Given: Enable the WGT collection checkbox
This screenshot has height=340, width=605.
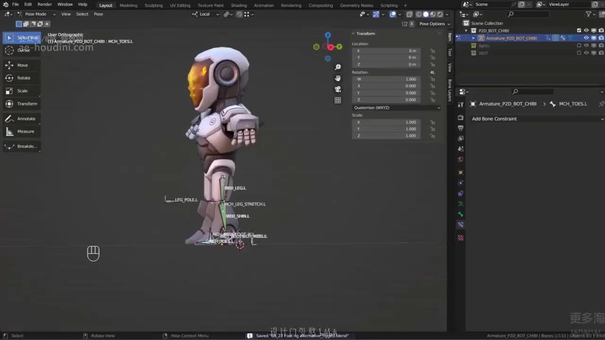Looking at the screenshot, I should [x=579, y=53].
